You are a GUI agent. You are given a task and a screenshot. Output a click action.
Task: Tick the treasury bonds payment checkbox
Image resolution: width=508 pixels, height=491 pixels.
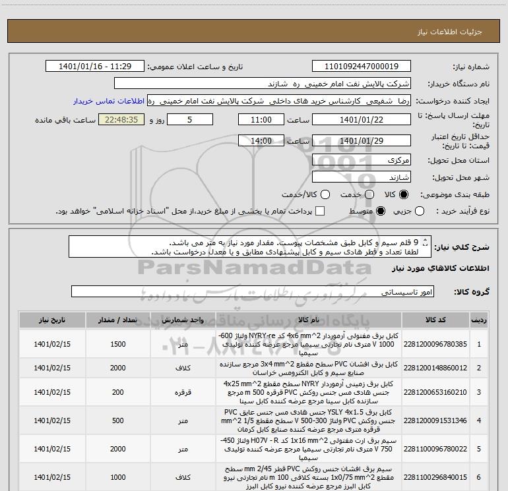(320, 211)
